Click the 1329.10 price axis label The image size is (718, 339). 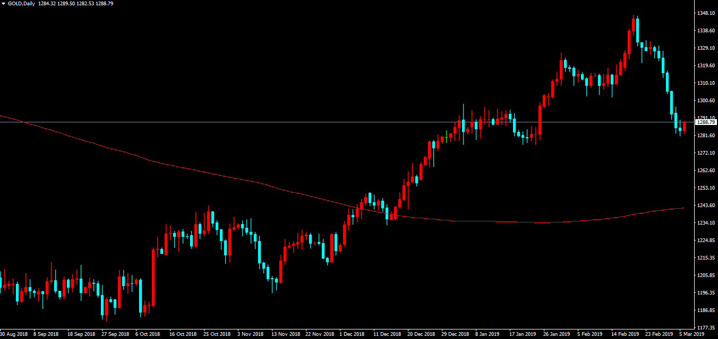pos(705,48)
